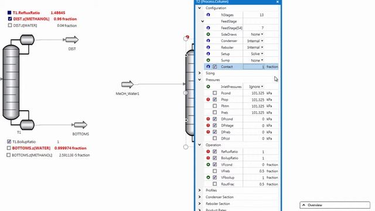
Task: Check the VFreb specification checkbox
Action: click(x=215, y=171)
